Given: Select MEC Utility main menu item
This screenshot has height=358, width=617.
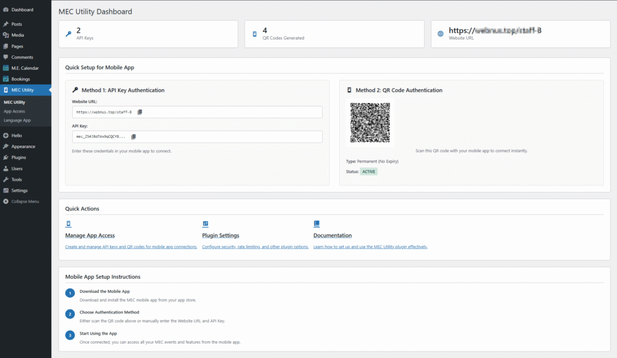Looking at the screenshot, I should click(25, 90).
